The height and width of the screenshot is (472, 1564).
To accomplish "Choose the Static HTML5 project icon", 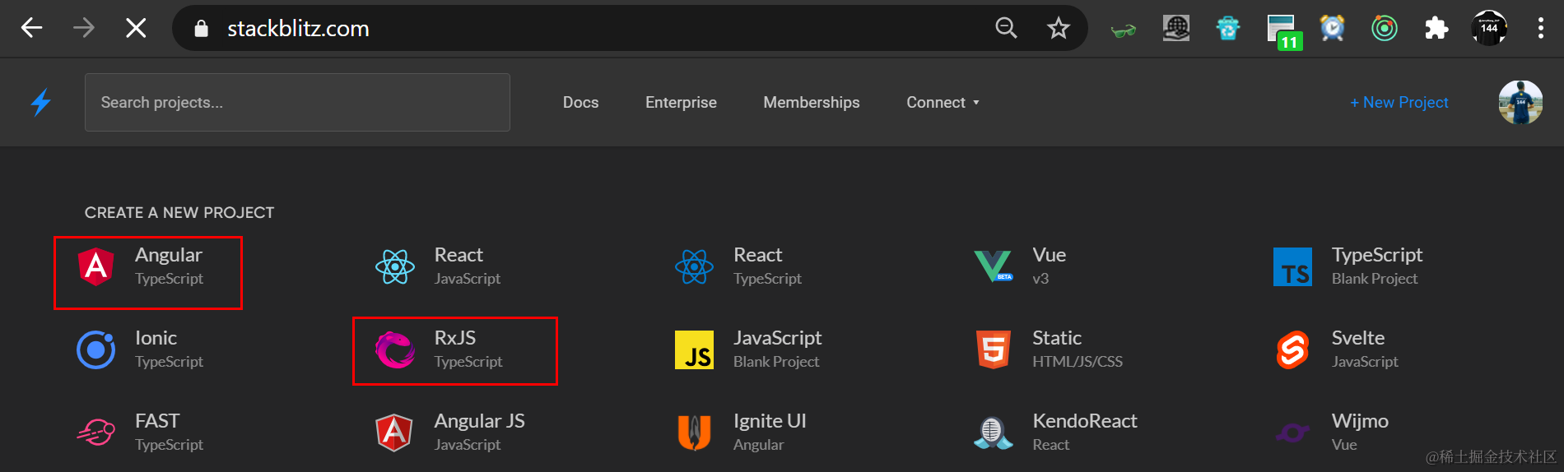I will pyautogui.click(x=993, y=349).
